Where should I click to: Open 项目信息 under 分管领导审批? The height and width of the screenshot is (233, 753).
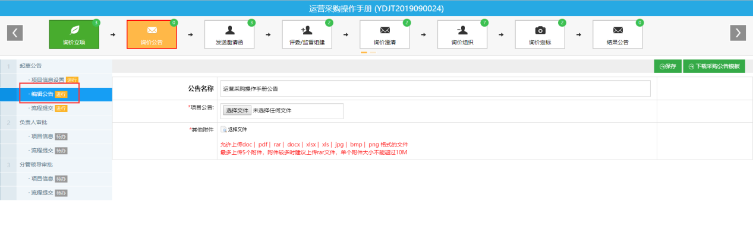click(42, 178)
